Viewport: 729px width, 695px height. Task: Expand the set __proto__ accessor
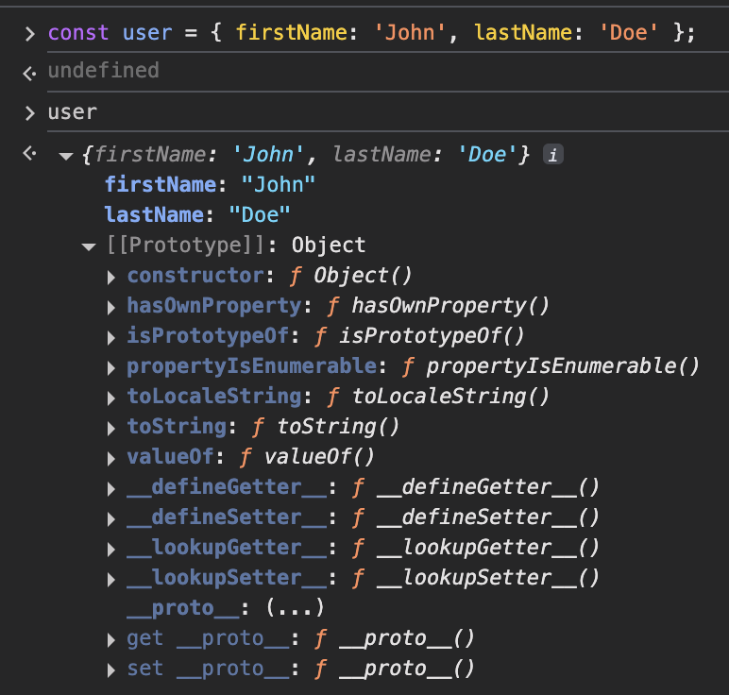click(110, 670)
